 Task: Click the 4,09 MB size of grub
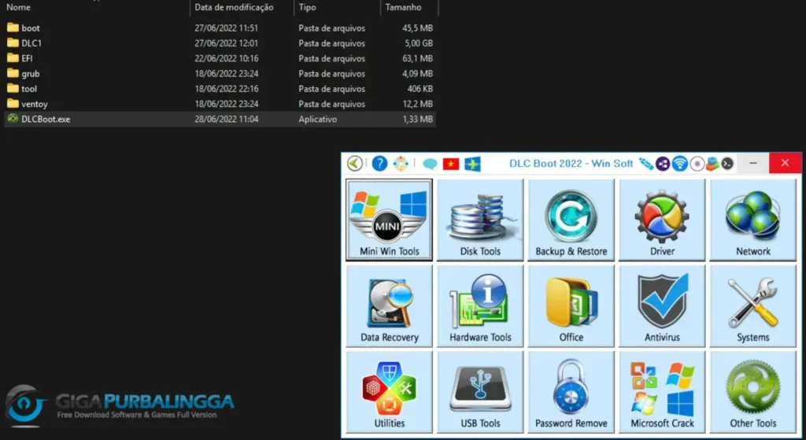417,73
